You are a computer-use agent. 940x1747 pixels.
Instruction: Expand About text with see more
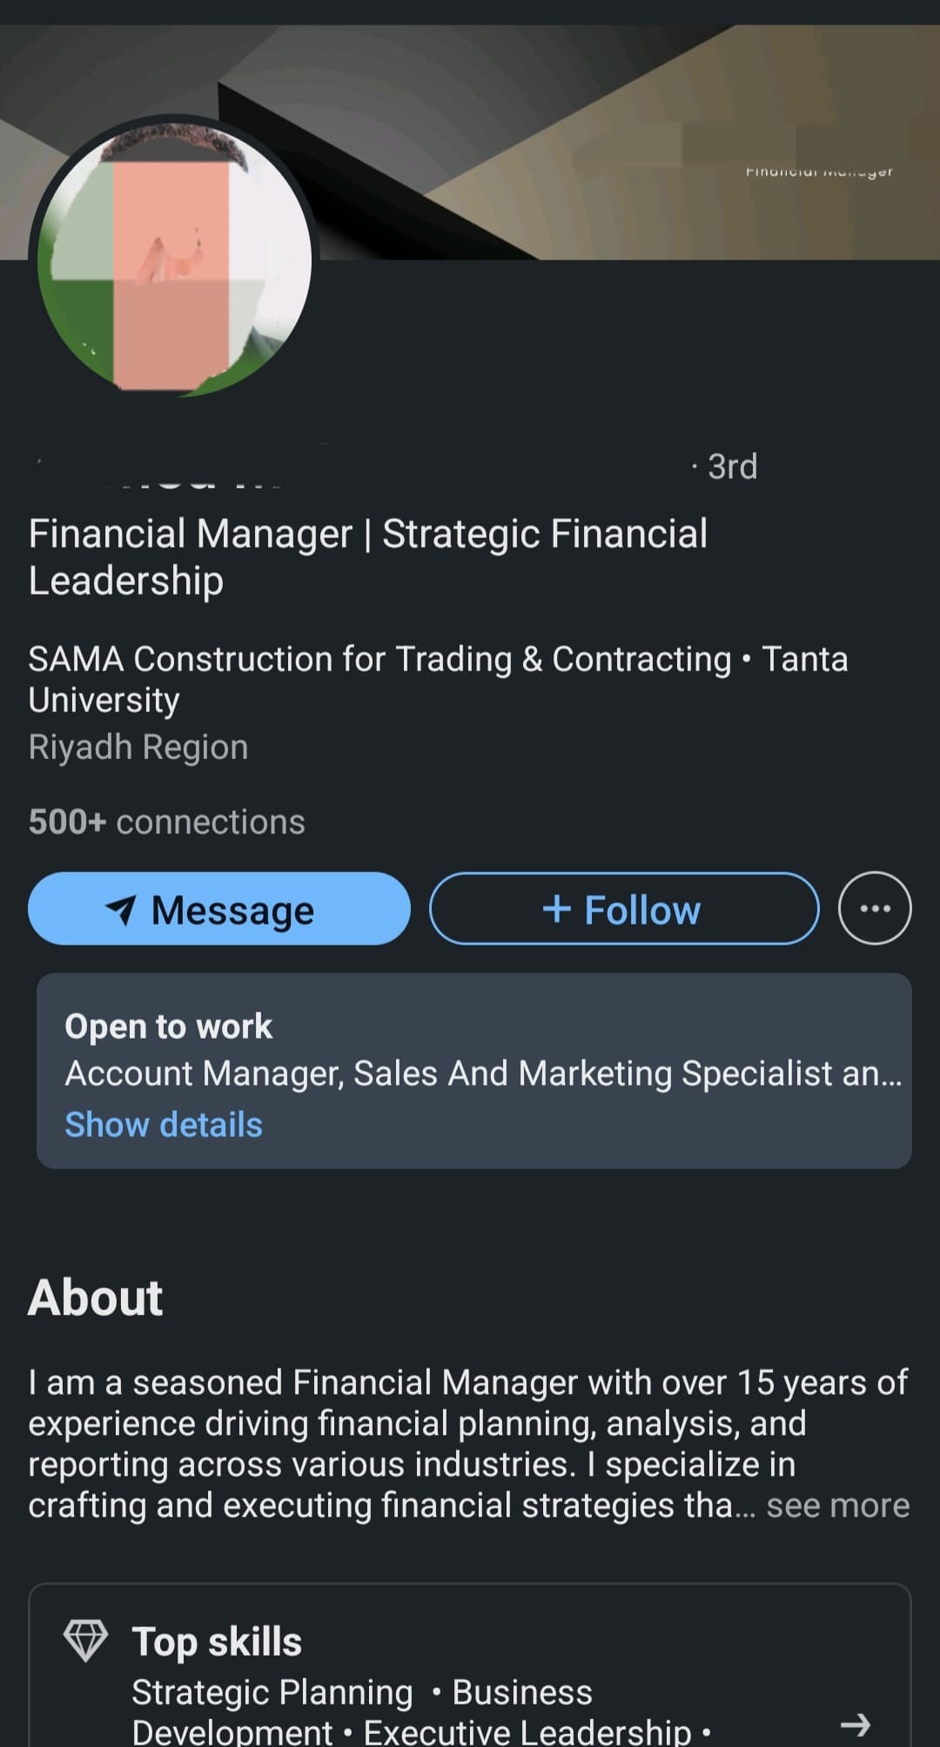pyautogui.click(x=837, y=1505)
